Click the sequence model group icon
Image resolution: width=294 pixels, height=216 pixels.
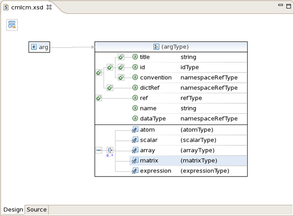pyautogui.click(x=99, y=150)
